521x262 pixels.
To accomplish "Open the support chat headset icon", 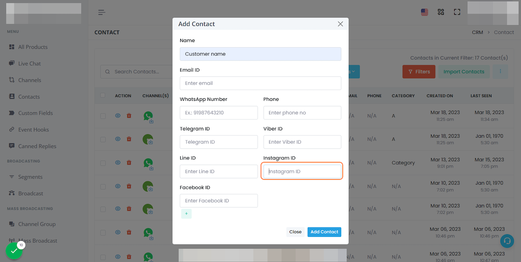I will pyautogui.click(x=507, y=241).
